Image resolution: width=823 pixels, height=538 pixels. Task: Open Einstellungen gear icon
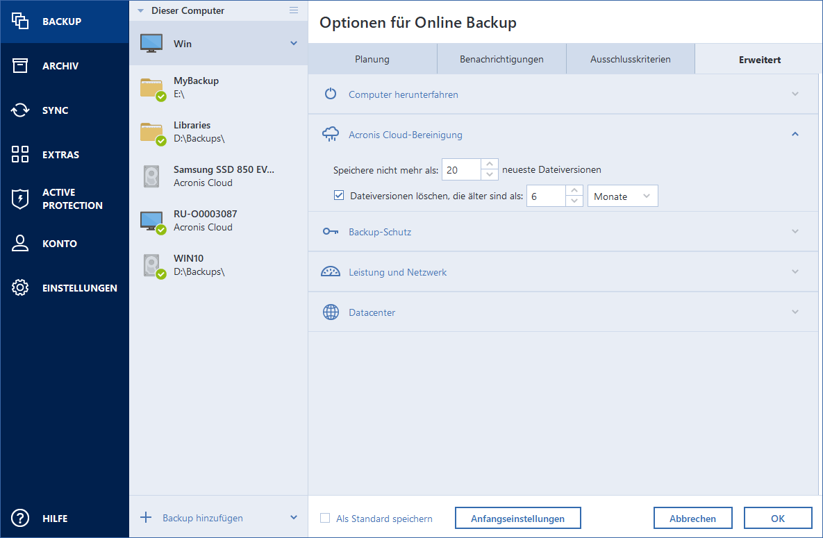coord(20,288)
